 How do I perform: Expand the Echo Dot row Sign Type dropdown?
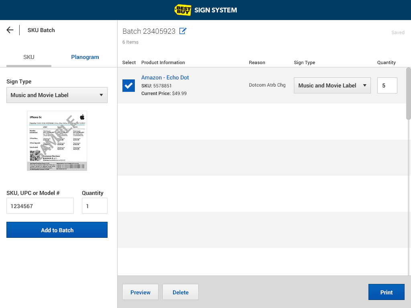[332, 85]
